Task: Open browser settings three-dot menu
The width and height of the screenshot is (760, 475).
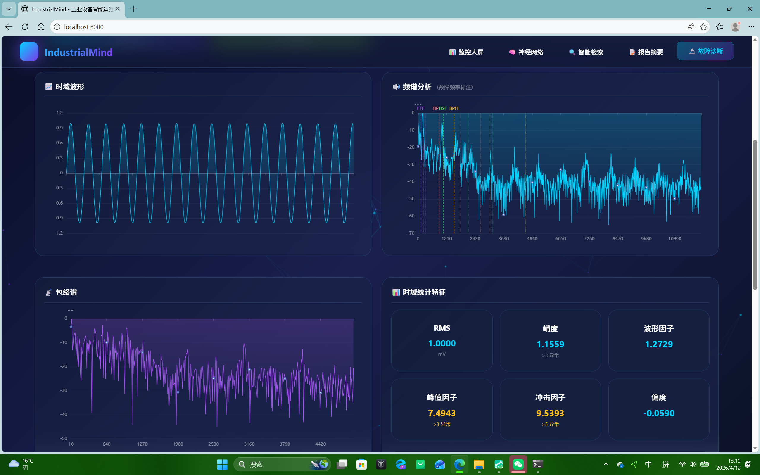Action: point(751,27)
